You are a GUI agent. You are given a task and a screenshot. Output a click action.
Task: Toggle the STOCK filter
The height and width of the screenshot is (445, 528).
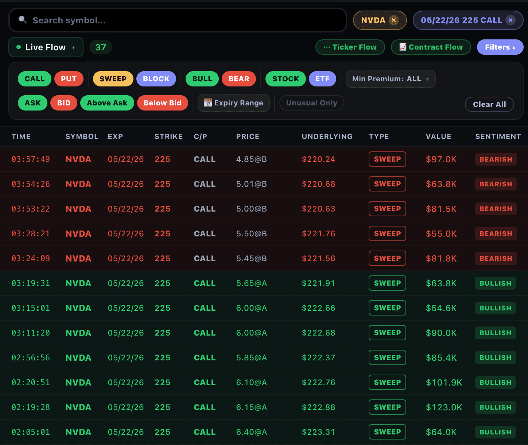(286, 79)
